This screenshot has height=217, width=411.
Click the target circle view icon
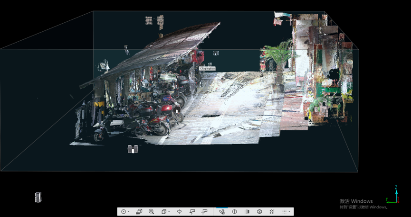[x=124, y=212]
